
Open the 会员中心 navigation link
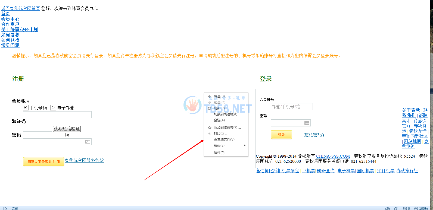(10, 19)
